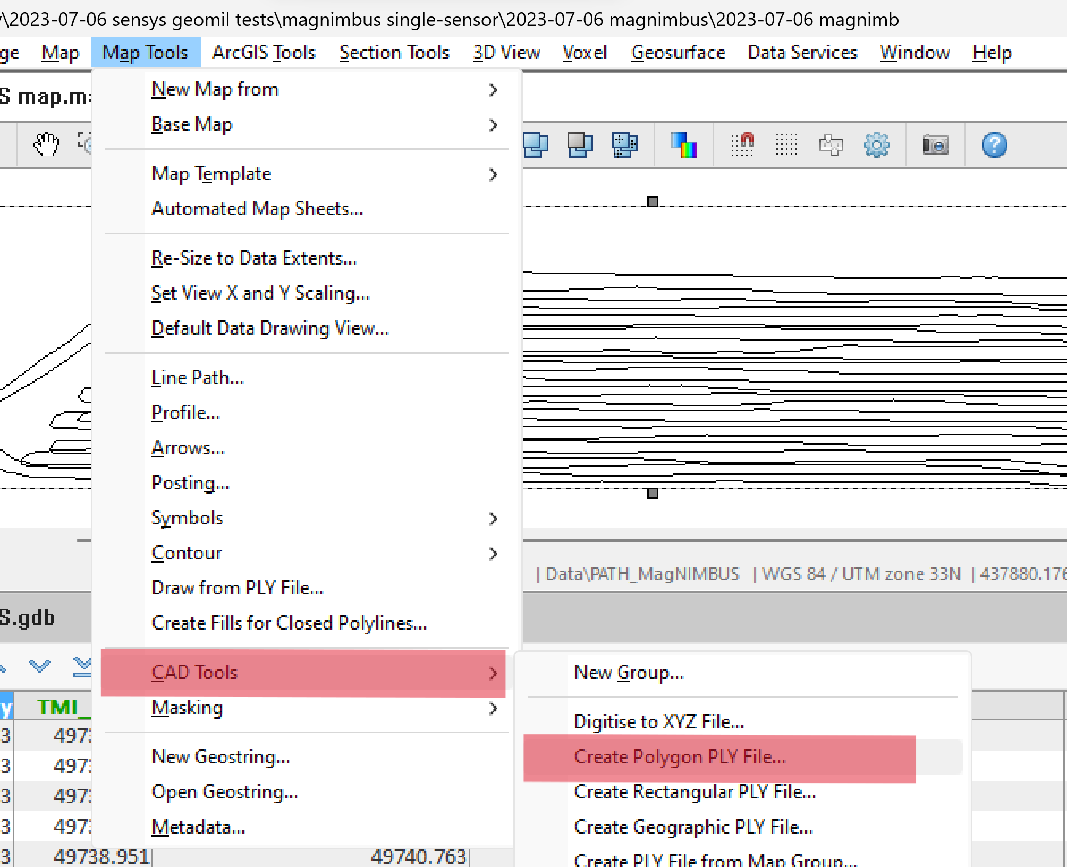Open help via the question mark icon
Viewport: 1067px width, 867px height.
(x=995, y=144)
